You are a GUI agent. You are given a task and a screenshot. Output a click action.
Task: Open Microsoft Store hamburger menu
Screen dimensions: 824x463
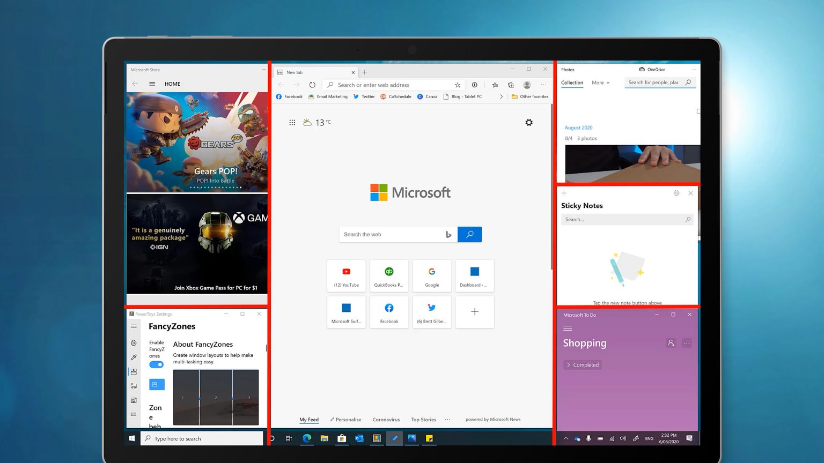coord(152,84)
